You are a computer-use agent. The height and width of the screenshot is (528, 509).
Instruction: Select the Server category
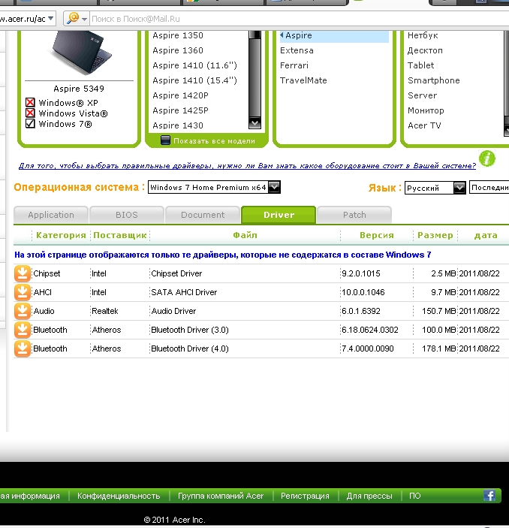click(422, 95)
